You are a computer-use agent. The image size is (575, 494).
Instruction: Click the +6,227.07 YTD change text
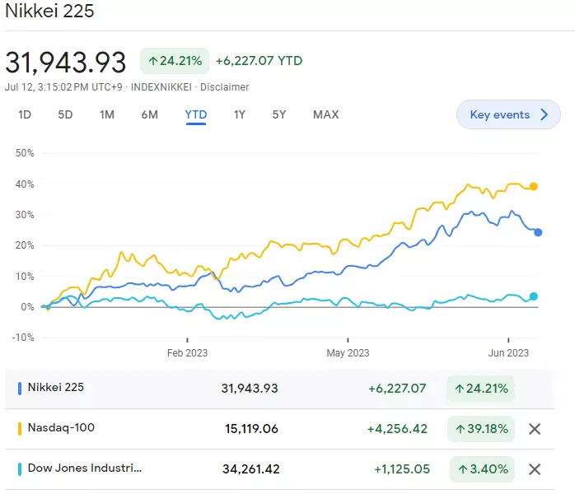259,61
